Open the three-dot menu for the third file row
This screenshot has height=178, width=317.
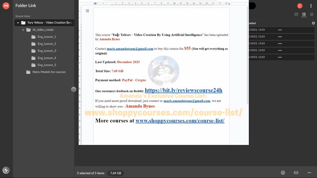(x=280, y=44)
